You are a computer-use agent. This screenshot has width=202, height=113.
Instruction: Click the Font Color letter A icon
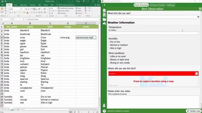[27, 13]
